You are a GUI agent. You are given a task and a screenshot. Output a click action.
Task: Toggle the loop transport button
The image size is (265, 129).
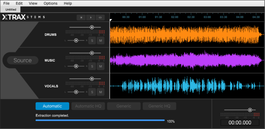coord(100,18)
